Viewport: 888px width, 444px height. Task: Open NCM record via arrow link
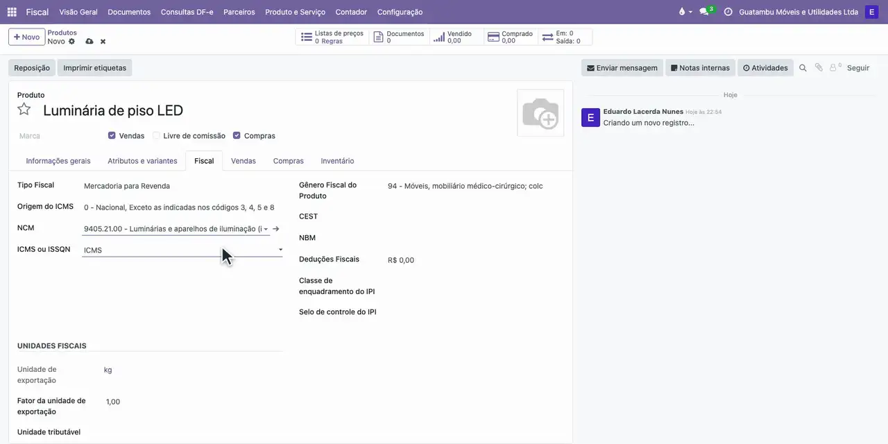point(276,229)
